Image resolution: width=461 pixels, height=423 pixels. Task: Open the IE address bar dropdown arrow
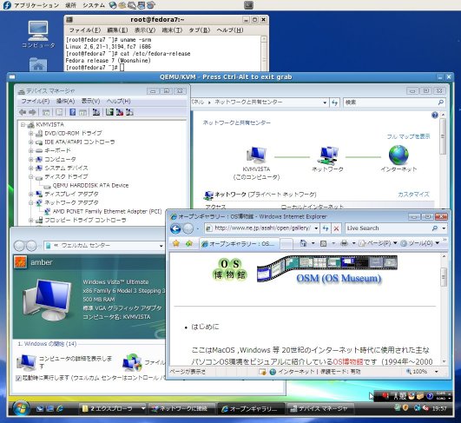coord(316,228)
